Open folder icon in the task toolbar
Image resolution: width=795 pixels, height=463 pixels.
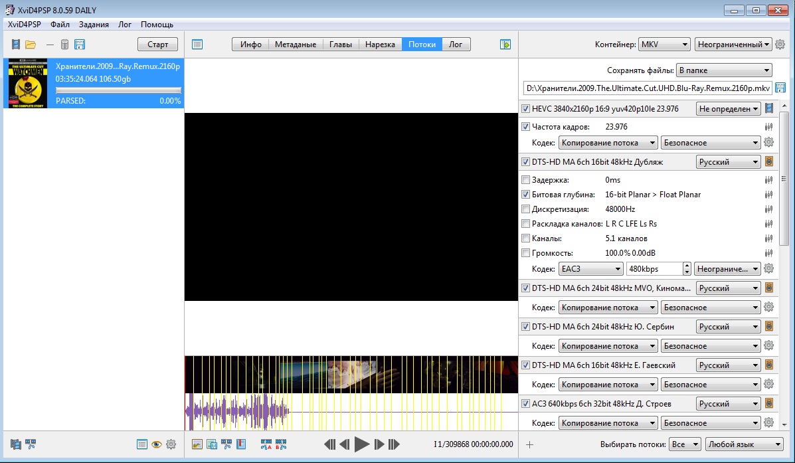tap(31, 45)
